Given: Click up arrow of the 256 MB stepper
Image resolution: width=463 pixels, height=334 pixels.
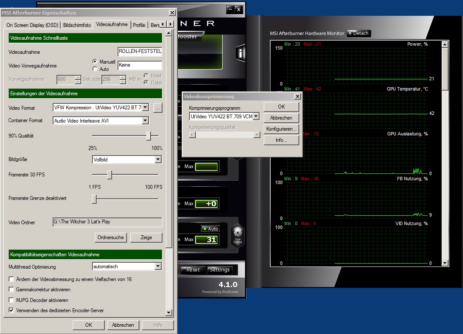Looking at the screenshot, I should (123, 77).
